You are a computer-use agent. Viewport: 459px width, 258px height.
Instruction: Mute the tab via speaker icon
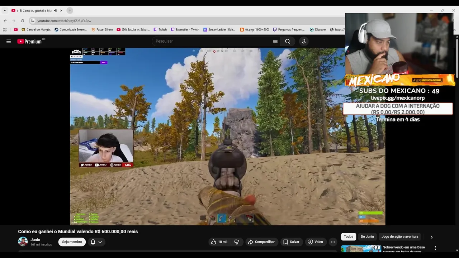coord(55,11)
